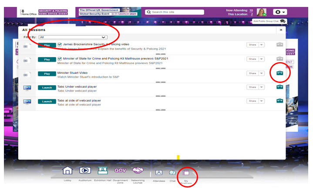Expand details under James Brockenshire video row
Screen dimensions: 313x188
click(161, 54)
